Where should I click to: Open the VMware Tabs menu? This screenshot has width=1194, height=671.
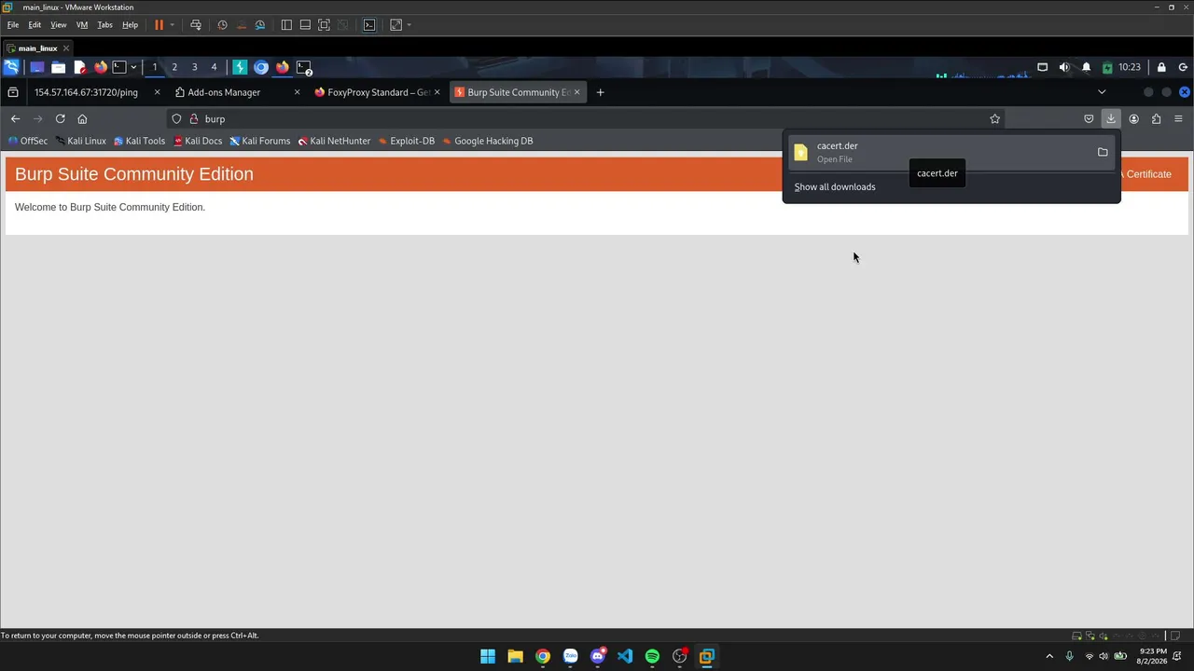pos(105,25)
